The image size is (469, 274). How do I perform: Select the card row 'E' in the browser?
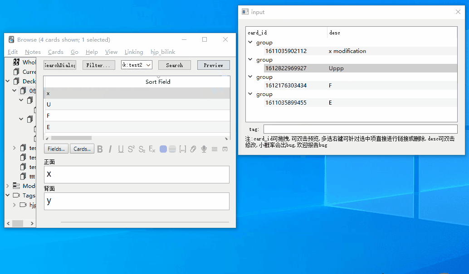[x=137, y=127]
